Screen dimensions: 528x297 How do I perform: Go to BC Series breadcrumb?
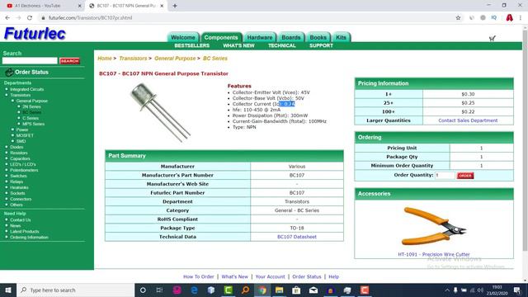[215, 59]
